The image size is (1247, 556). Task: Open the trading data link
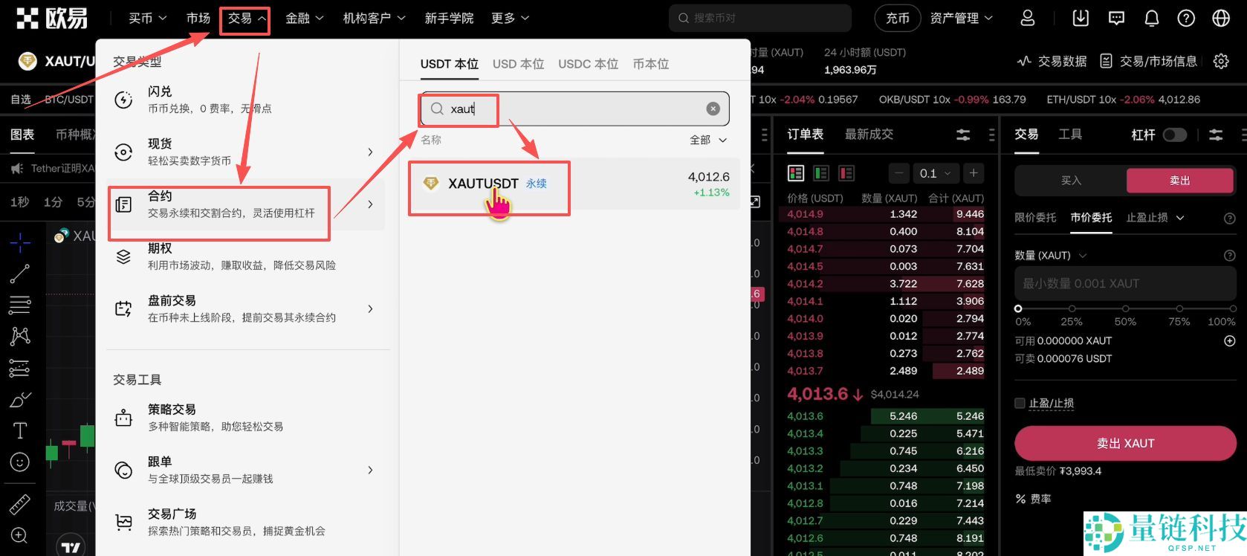click(1052, 61)
